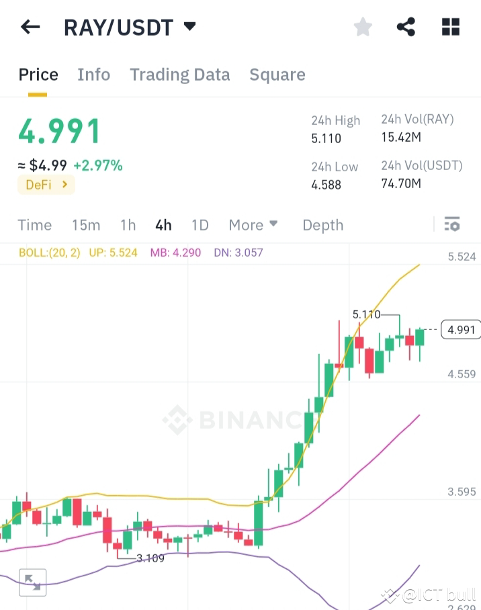Switch to the Info tab
This screenshot has width=481, height=610.
[x=93, y=75]
